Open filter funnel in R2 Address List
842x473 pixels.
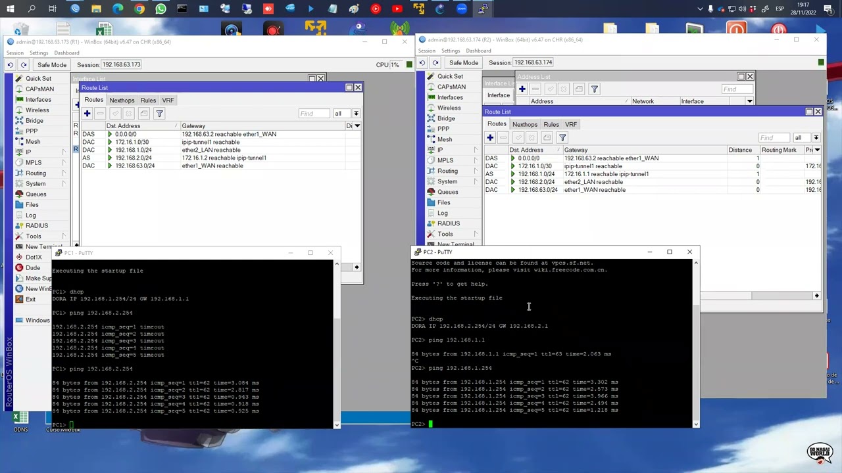click(x=595, y=89)
